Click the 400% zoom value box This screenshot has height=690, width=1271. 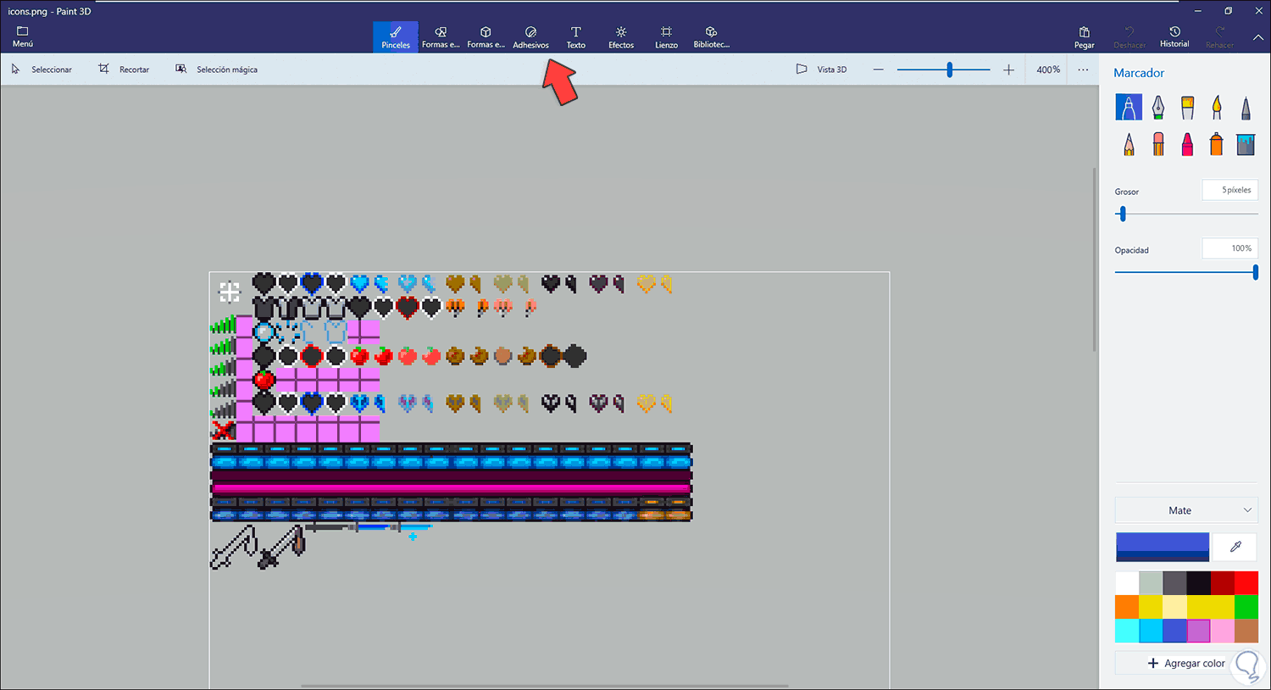pyautogui.click(x=1048, y=70)
